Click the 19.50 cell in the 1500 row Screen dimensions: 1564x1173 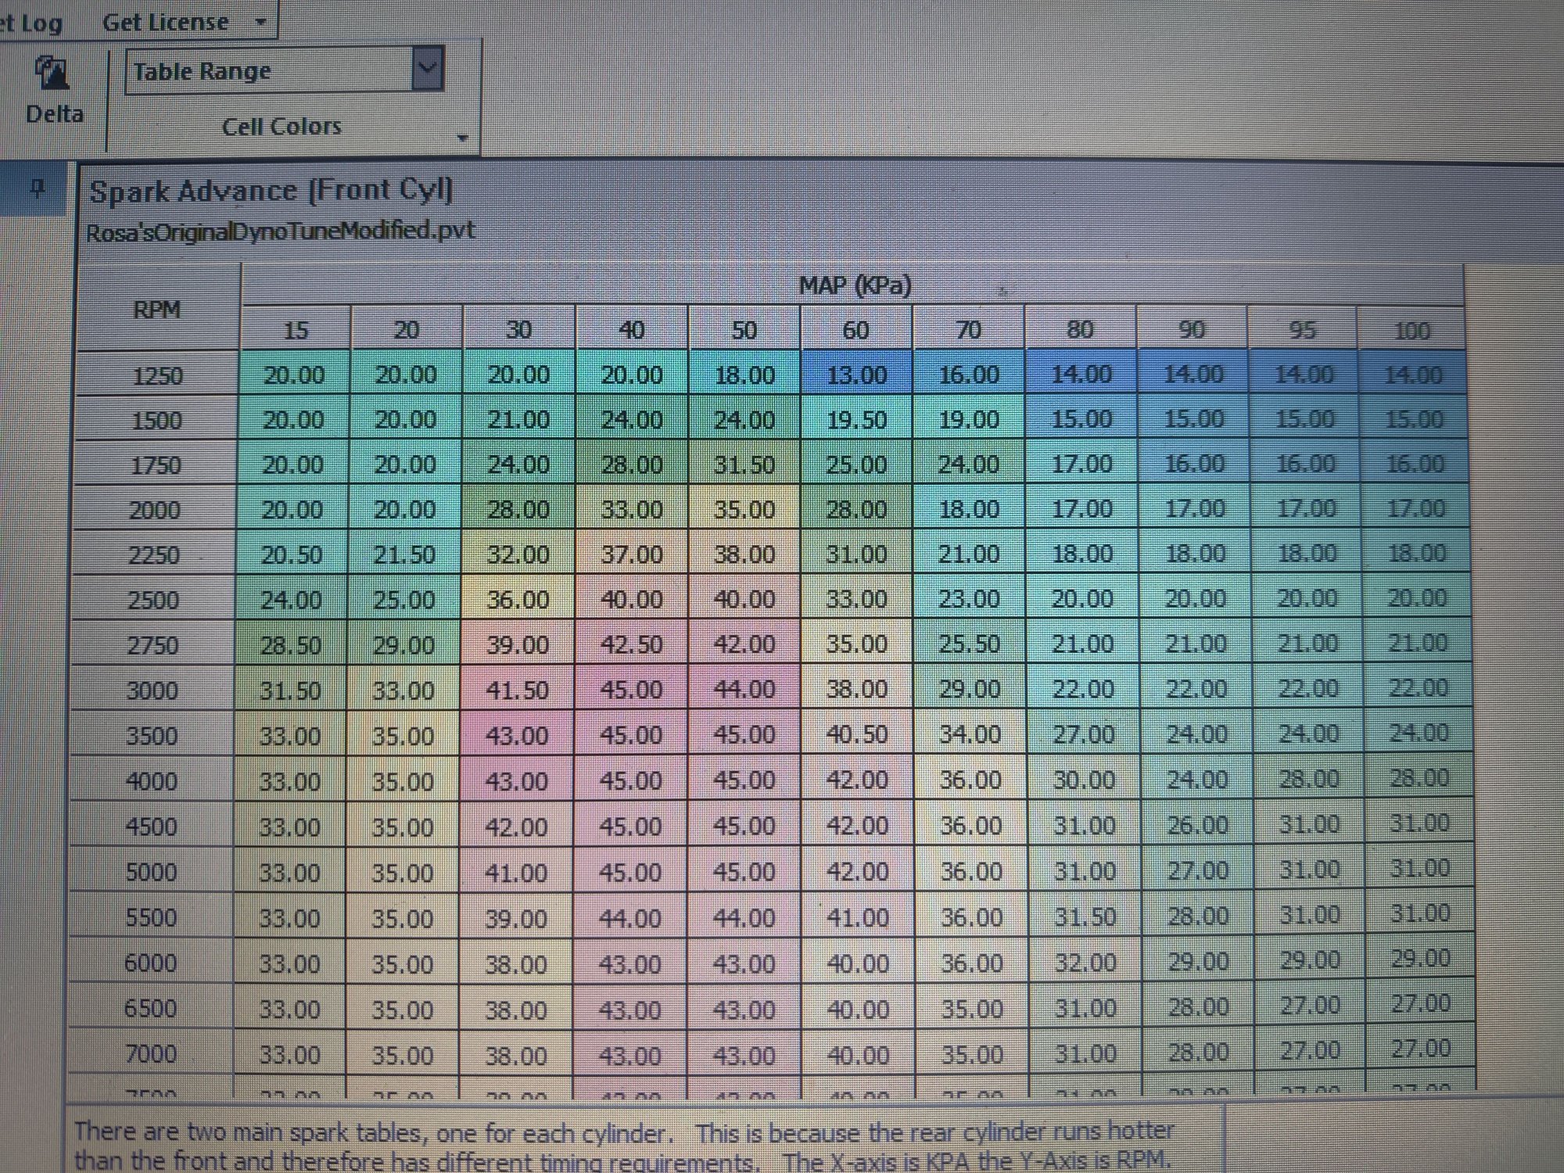[x=856, y=420]
